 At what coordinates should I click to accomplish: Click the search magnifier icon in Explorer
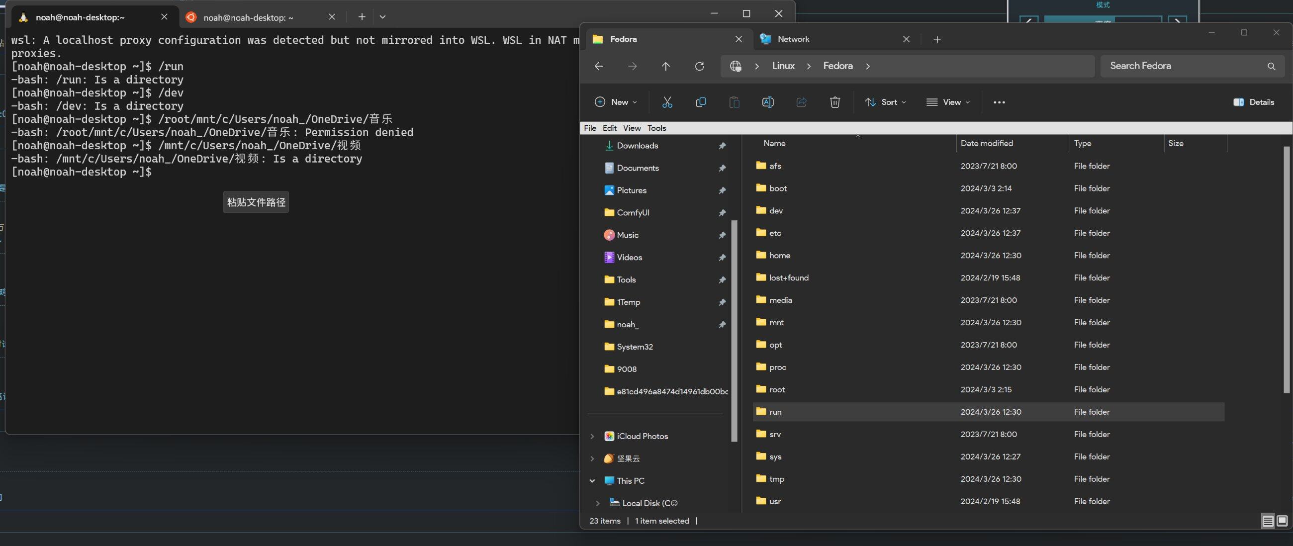[1271, 66]
